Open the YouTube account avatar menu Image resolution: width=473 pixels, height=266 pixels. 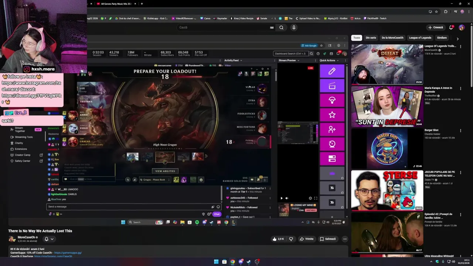462,27
